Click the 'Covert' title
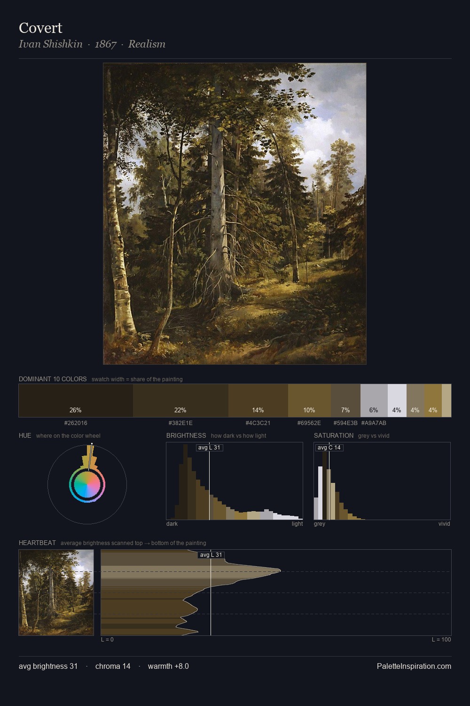 (x=40, y=28)
